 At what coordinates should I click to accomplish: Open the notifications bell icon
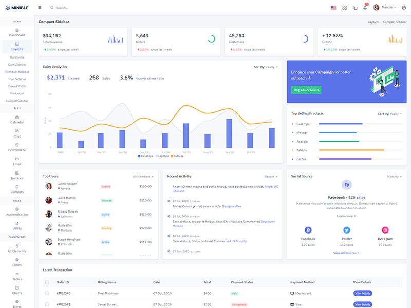365,8
